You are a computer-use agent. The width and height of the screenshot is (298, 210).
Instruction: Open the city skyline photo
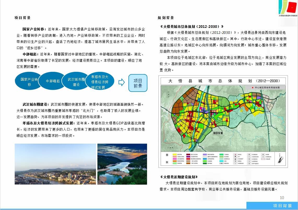pos(55,164)
